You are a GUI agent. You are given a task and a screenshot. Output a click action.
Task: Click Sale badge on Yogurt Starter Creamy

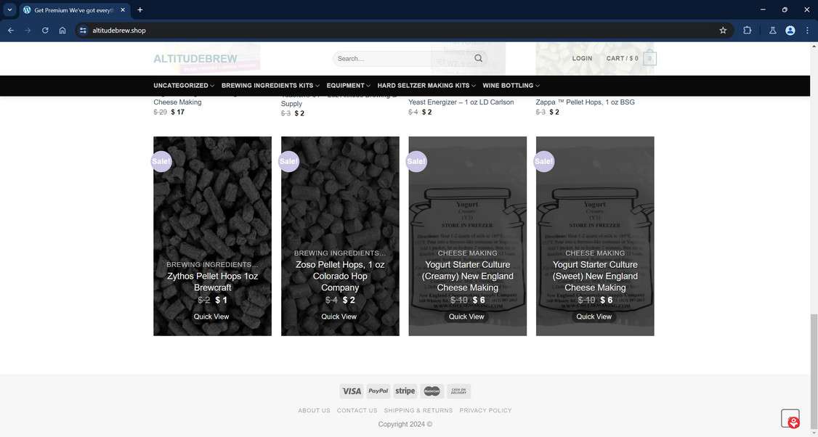pyautogui.click(x=416, y=161)
